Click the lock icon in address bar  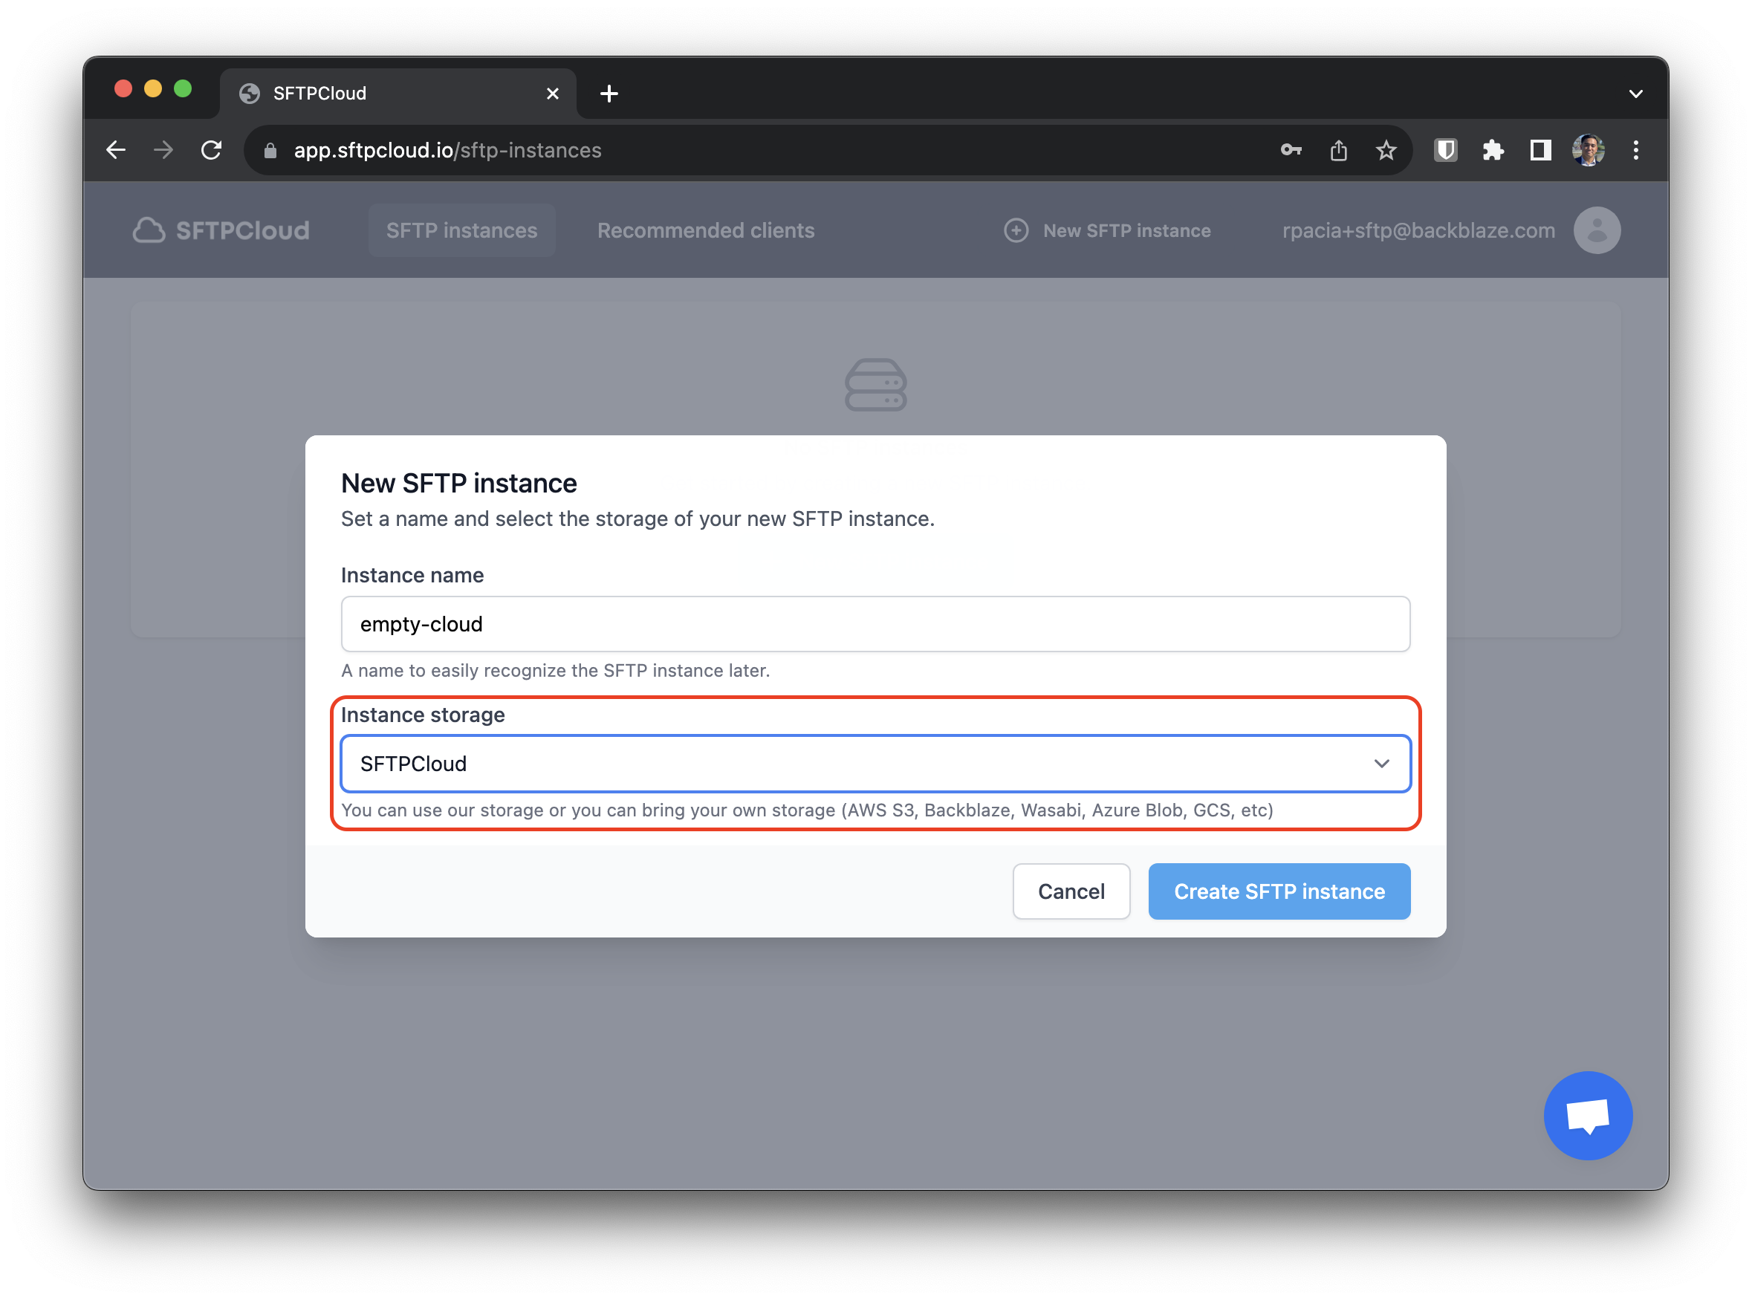[x=270, y=150]
